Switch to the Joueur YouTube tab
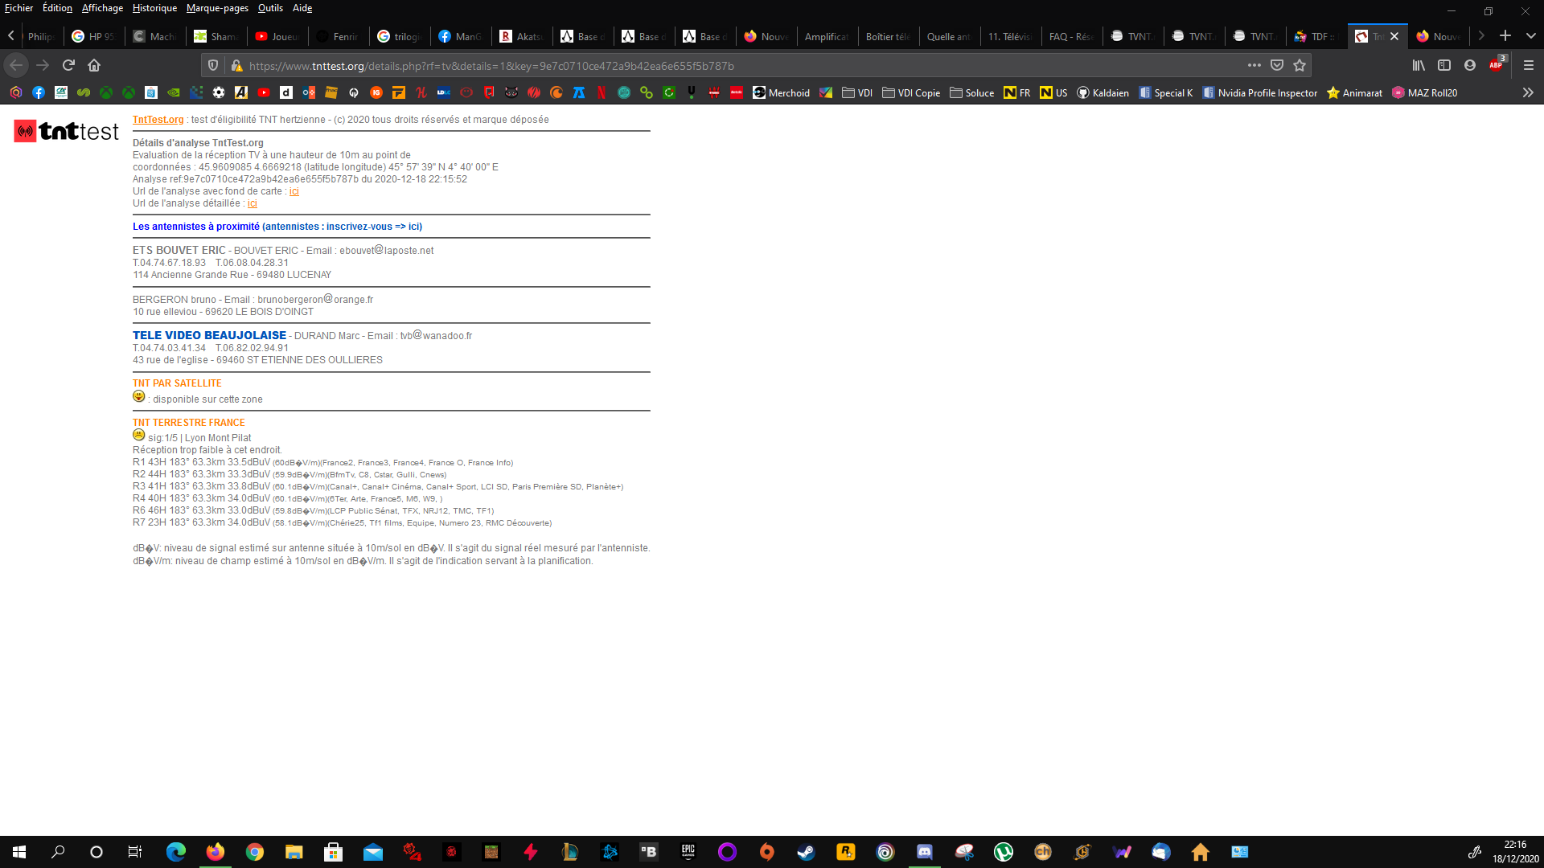The width and height of the screenshot is (1544, 868). 277,36
